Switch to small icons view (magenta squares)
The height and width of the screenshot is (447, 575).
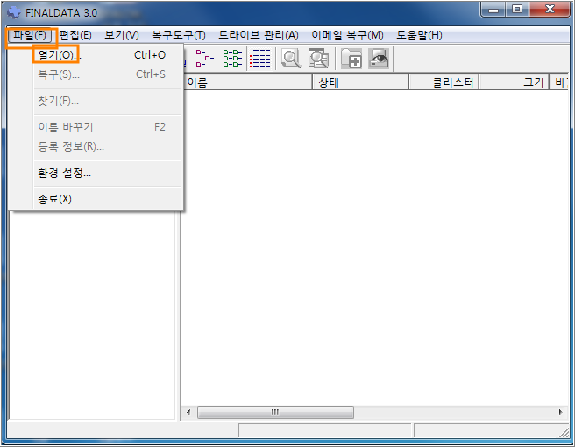coord(204,59)
